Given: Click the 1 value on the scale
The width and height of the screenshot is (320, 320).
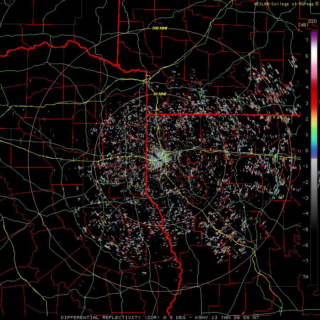Looking at the screenshot, I should coord(307,135).
